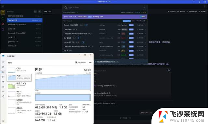Image resolution: width=208 pixels, height=124 pixels.
Task: Click settings wrench badge next to Llama 3.3 70B
Action: click(84, 42)
